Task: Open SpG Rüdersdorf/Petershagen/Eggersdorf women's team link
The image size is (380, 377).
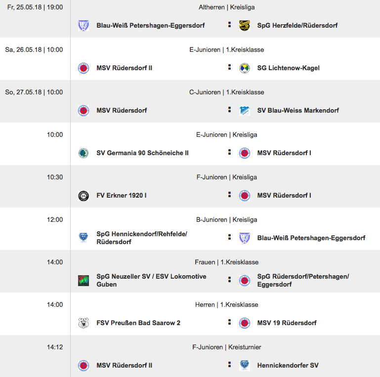Action: (303, 280)
